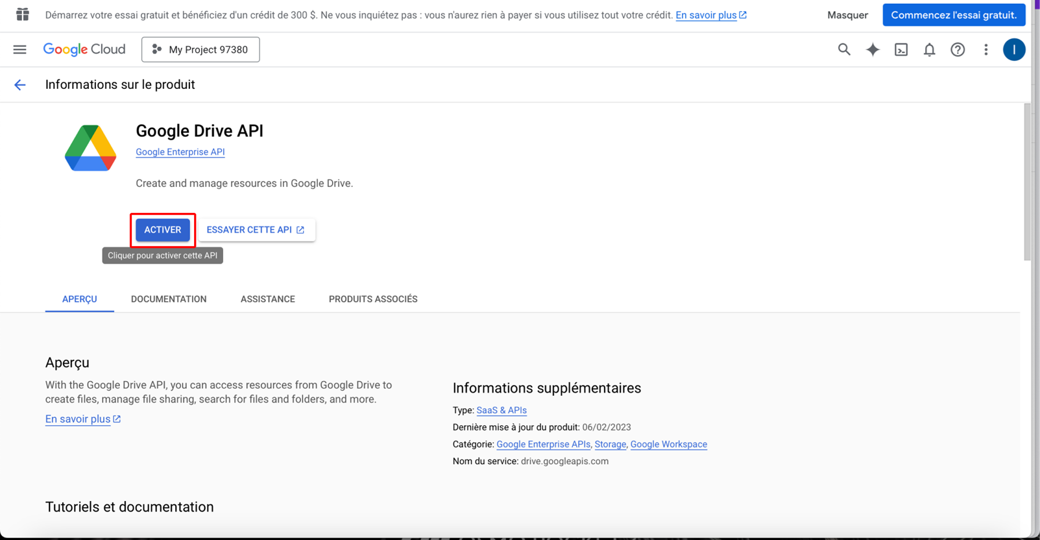This screenshot has height=540, width=1040.
Task: Click the user account avatar
Action: [x=1013, y=49]
